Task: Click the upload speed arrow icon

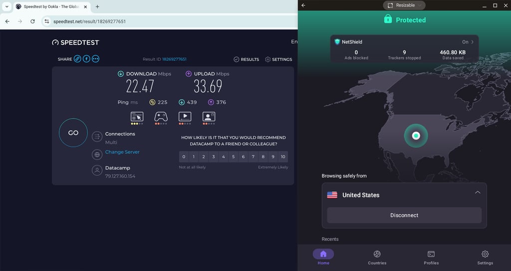Action: point(188,74)
